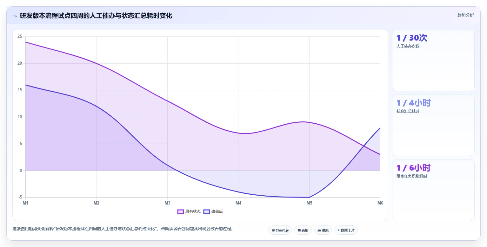The width and height of the screenshot is (487, 247).
Task: Click 改善后 line minimum point at M5
Action: [309, 197]
